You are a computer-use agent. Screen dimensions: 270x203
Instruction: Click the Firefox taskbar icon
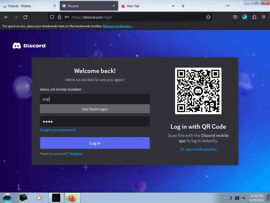[72, 198]
